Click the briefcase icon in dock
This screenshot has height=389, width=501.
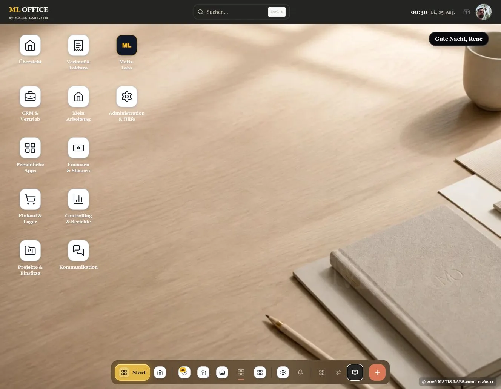coord(222,372)
